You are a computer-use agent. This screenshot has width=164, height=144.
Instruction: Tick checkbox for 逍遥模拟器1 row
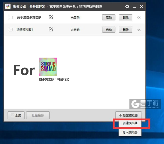coord(11,30)
